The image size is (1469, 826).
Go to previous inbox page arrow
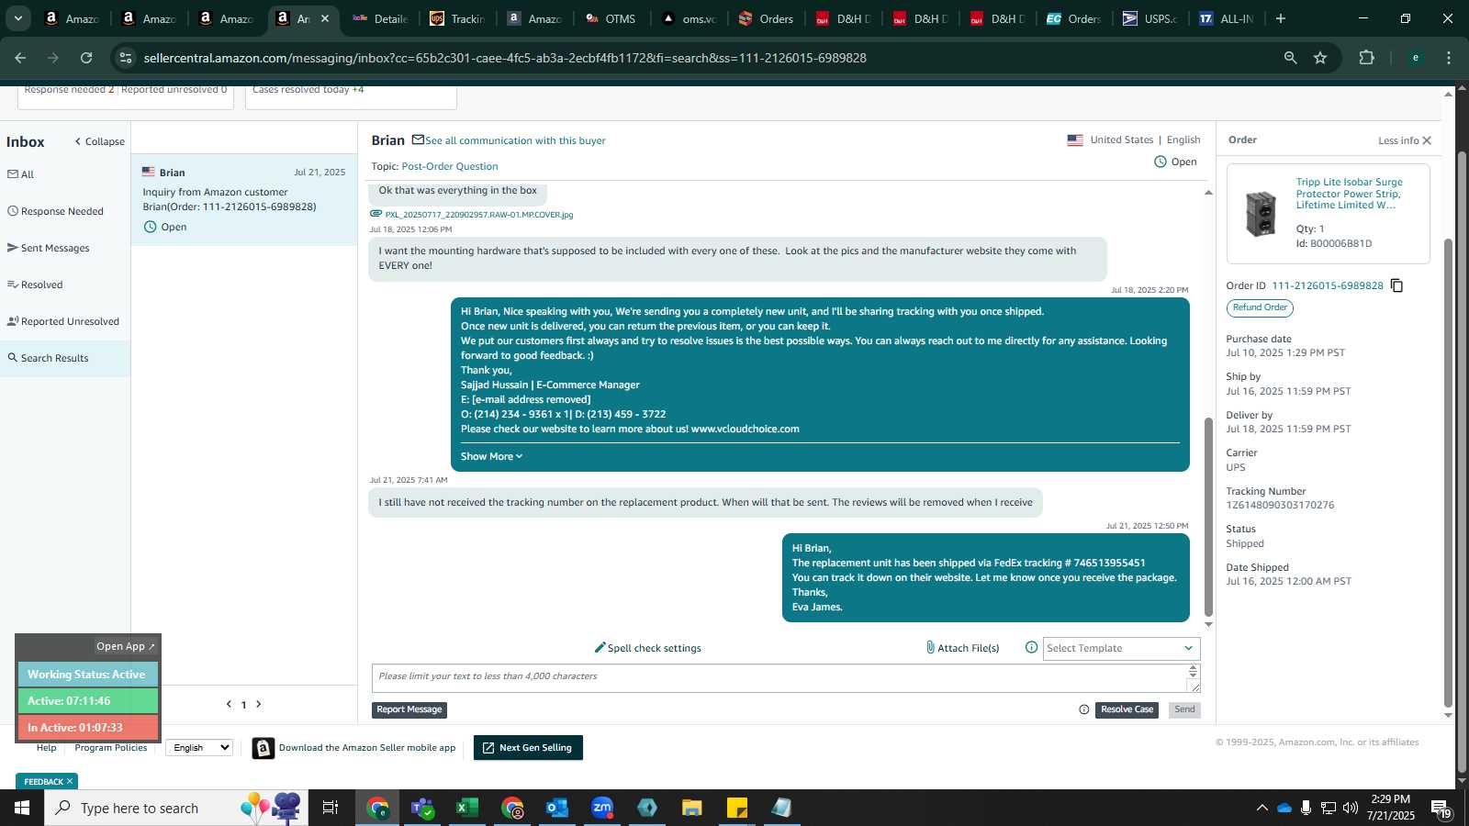coord(229,704)
